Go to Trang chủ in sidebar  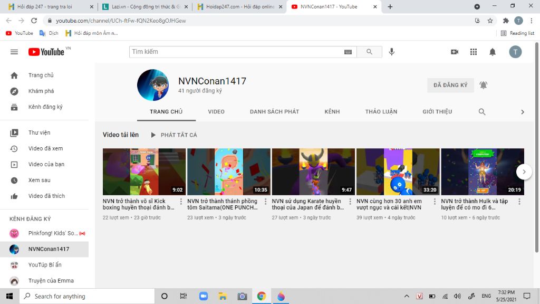click(44, 75)
